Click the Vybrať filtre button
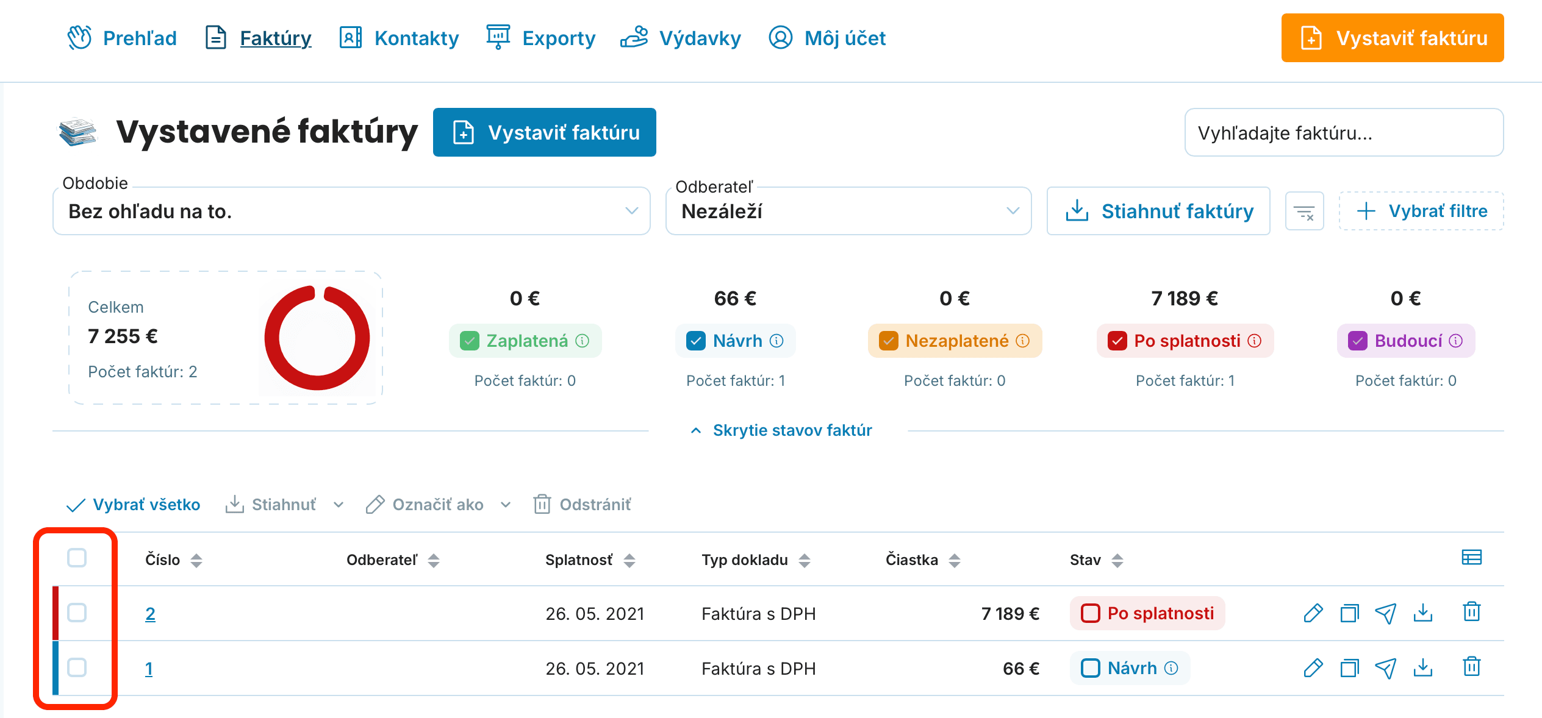 pos(1421,211)
